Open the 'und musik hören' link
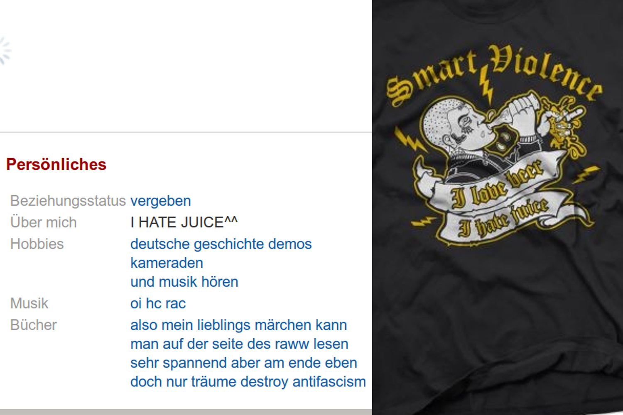This screenshot has height=415, width=623. click(184, 282)
